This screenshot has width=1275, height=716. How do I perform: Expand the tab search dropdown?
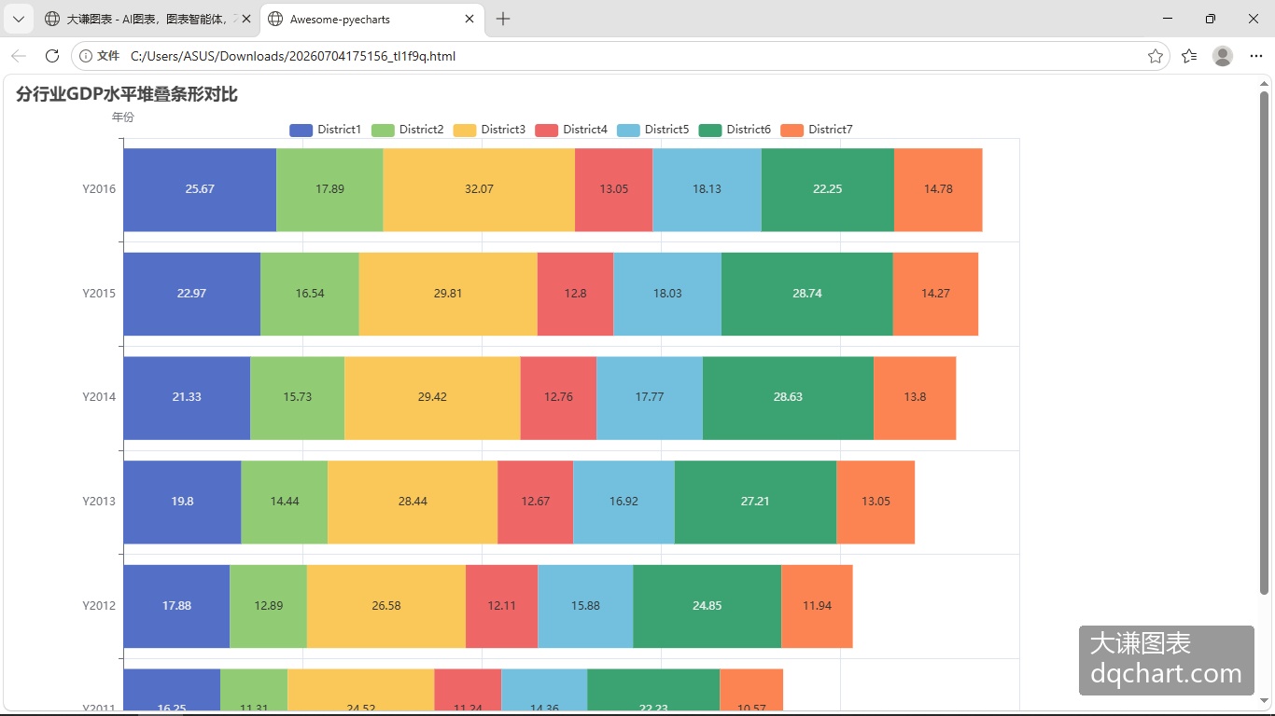click(18, 19)
